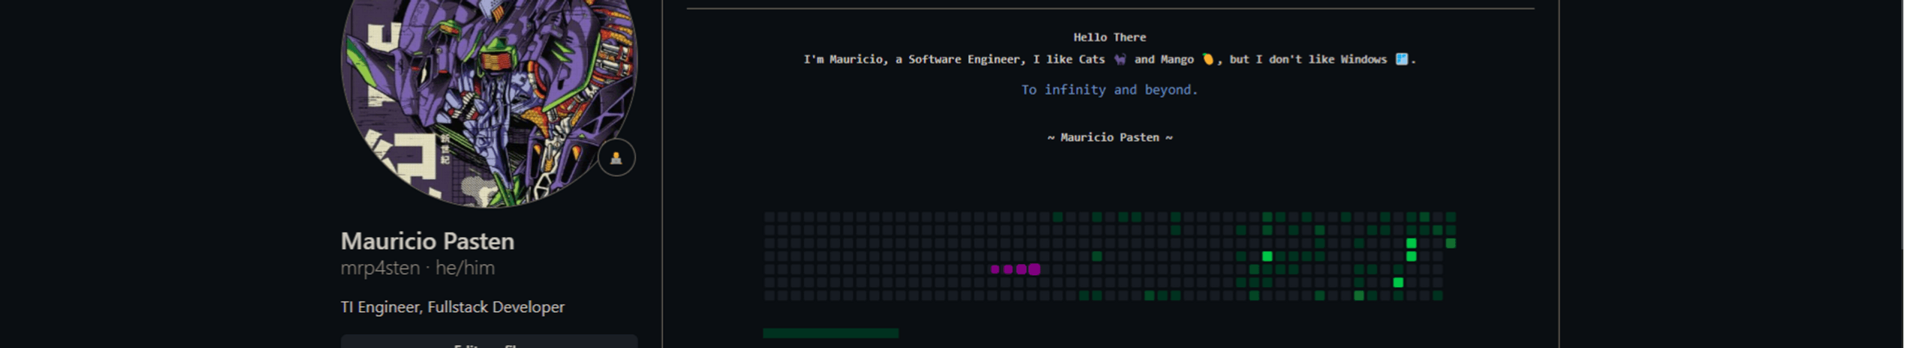This screenshot has width=1922, height=348.
Task: Click the Windows logo emoji in the intro
Action: [x=1401, y=59]
